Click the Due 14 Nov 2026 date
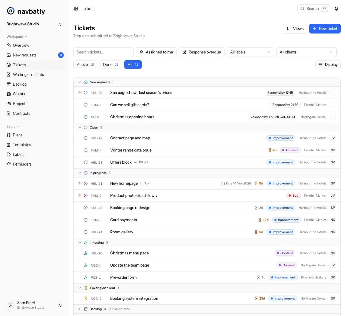The width and height of the screenshot is (345, 316). point(236,183)
